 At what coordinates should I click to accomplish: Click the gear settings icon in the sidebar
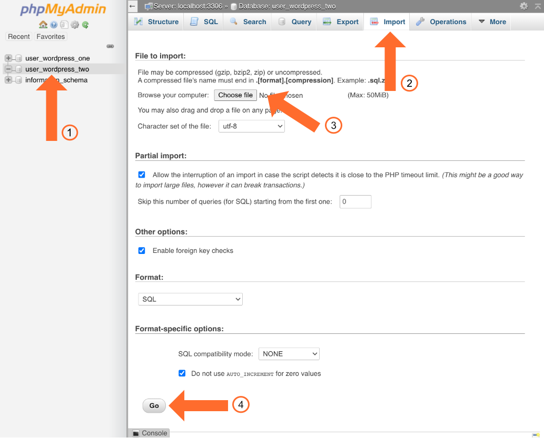75,25
